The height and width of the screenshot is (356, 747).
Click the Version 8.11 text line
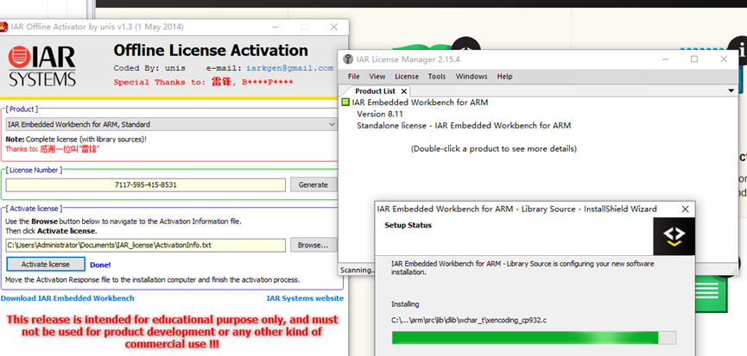pos(380,114)
